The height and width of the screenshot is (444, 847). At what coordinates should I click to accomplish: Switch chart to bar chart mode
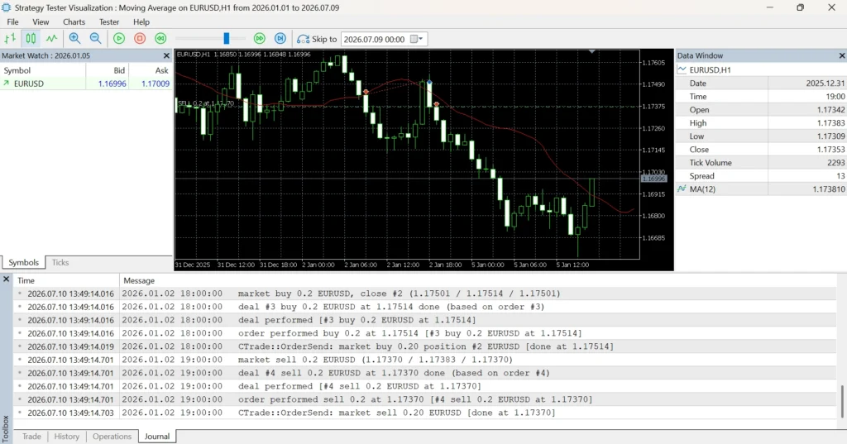pyautogui.click(x=10, y=39)
